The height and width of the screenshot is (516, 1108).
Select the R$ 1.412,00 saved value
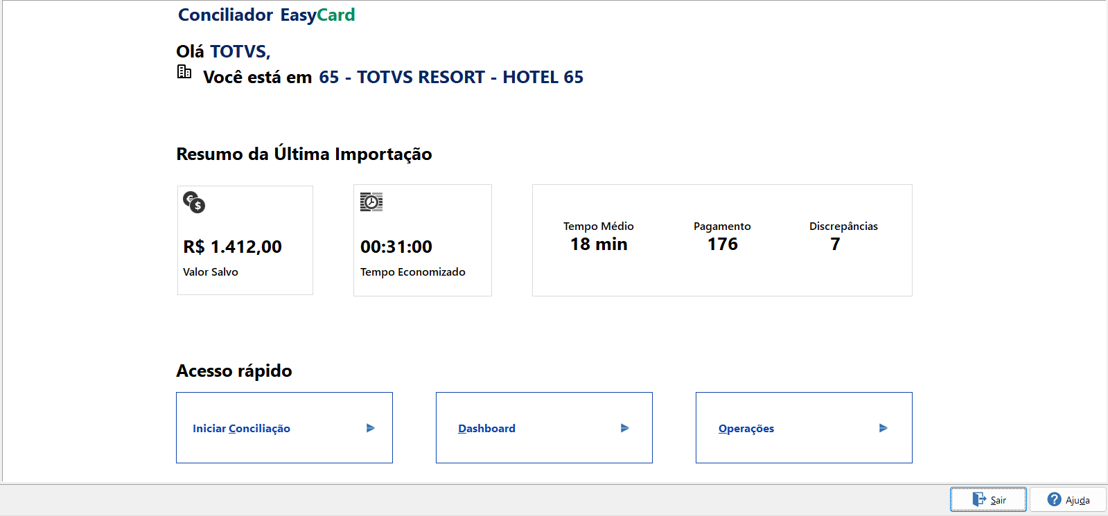pyautogui.click(x=233, y=247)
